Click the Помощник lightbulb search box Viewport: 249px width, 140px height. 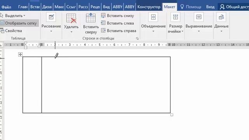(191, 7)
